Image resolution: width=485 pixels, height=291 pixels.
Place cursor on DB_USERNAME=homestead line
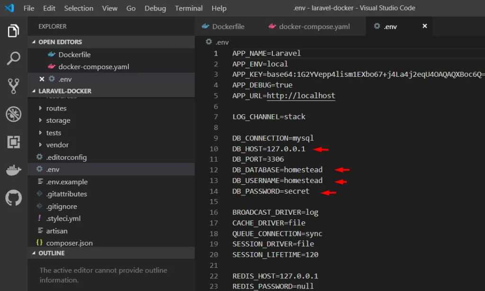[x=277, y=180]
